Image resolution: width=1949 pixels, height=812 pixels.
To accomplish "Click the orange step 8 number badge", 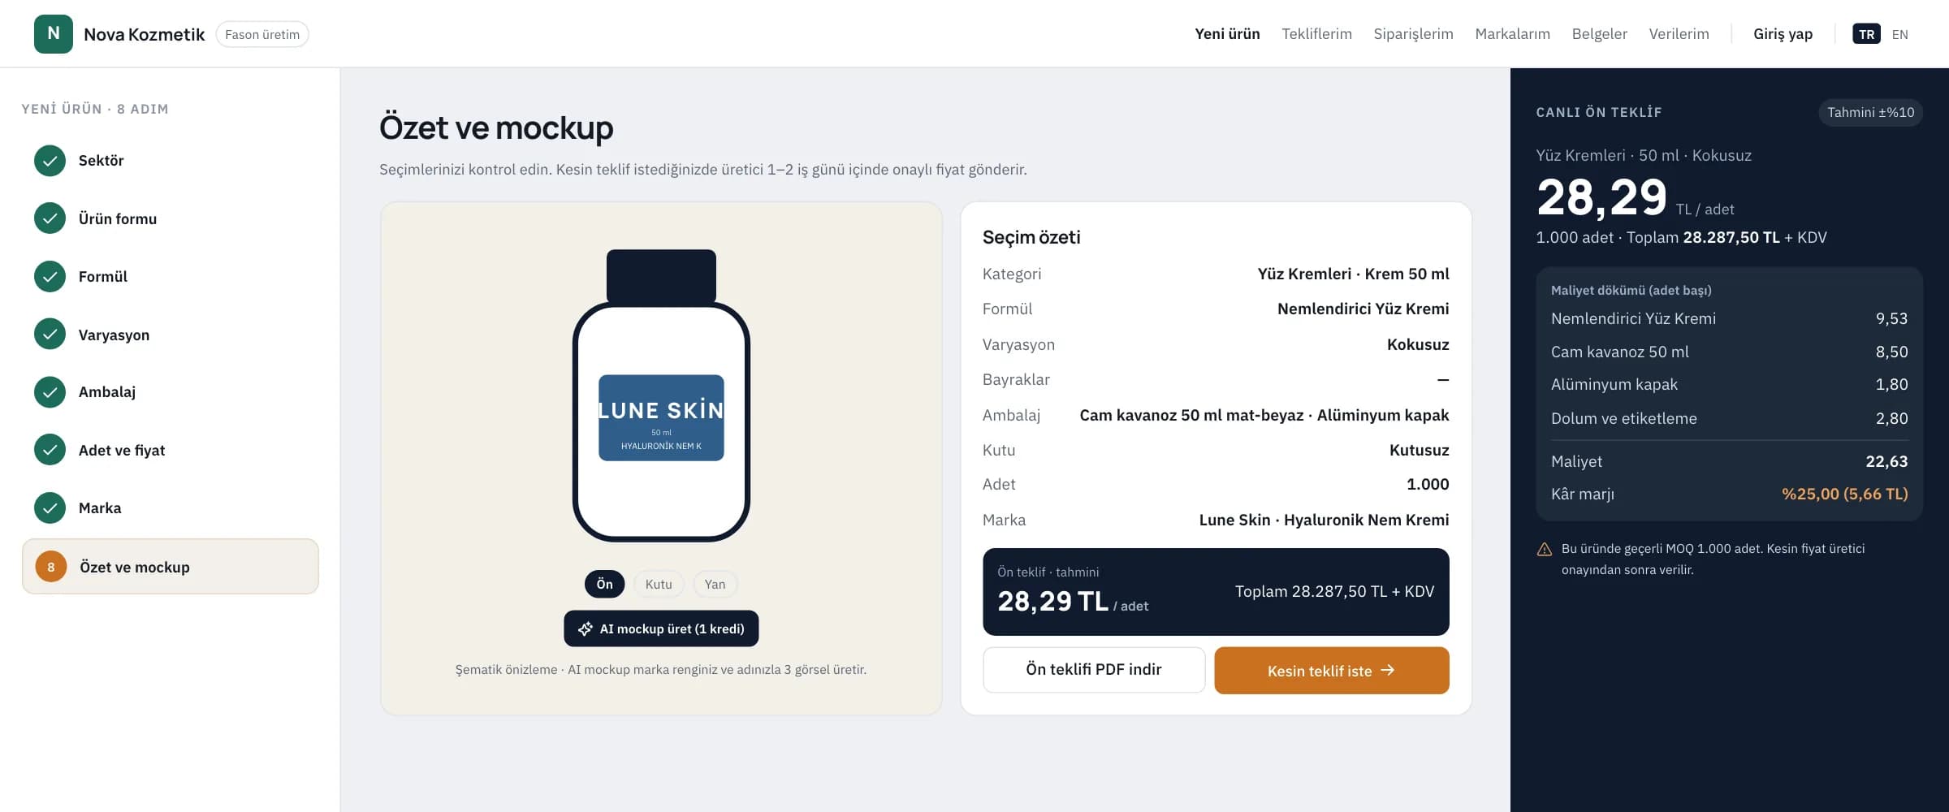I will click(51, 567).
